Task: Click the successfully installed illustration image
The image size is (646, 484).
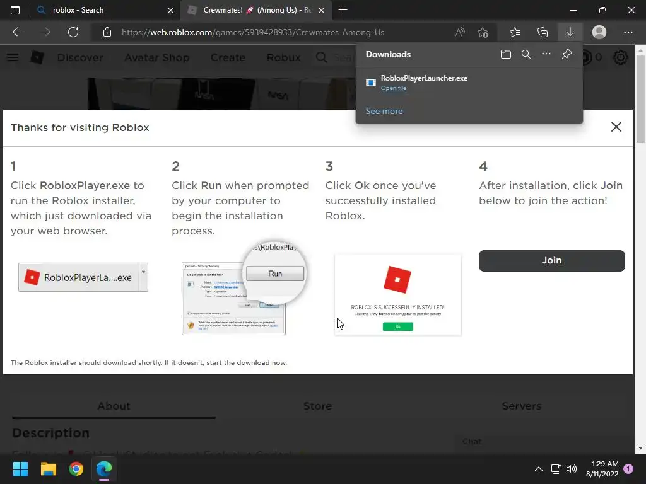Action: click(x=398, y=295)
